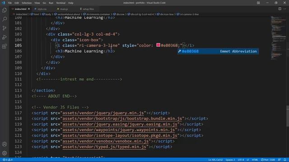Click the code minimap
Screen dimensions: 289x162
coord(278,38)
